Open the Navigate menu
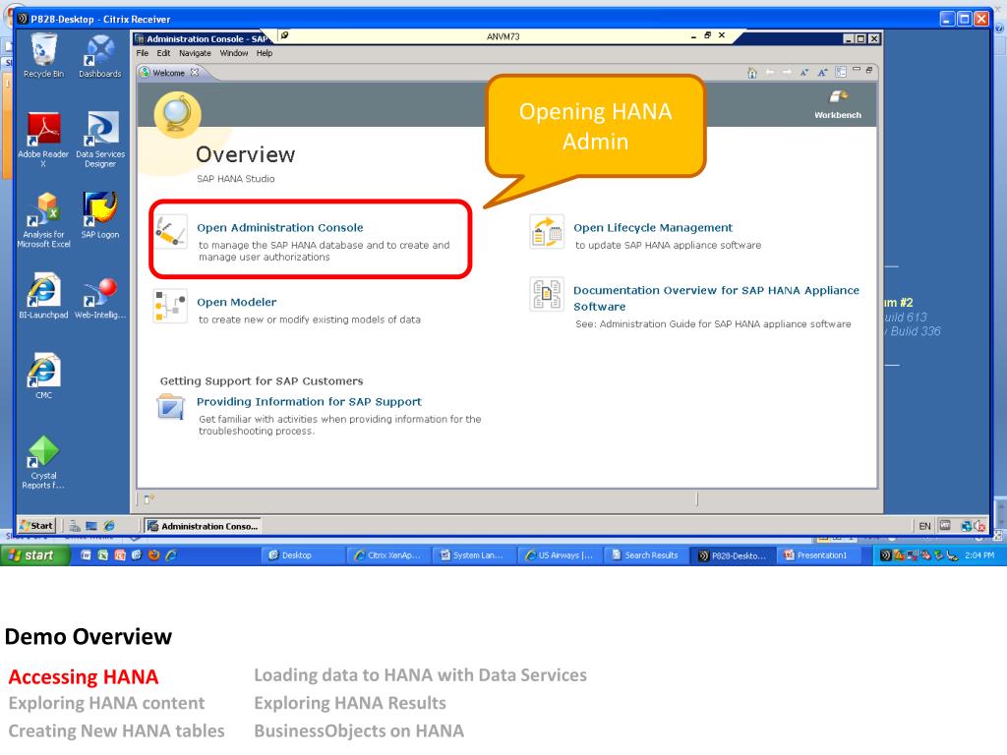 [196, 53]
